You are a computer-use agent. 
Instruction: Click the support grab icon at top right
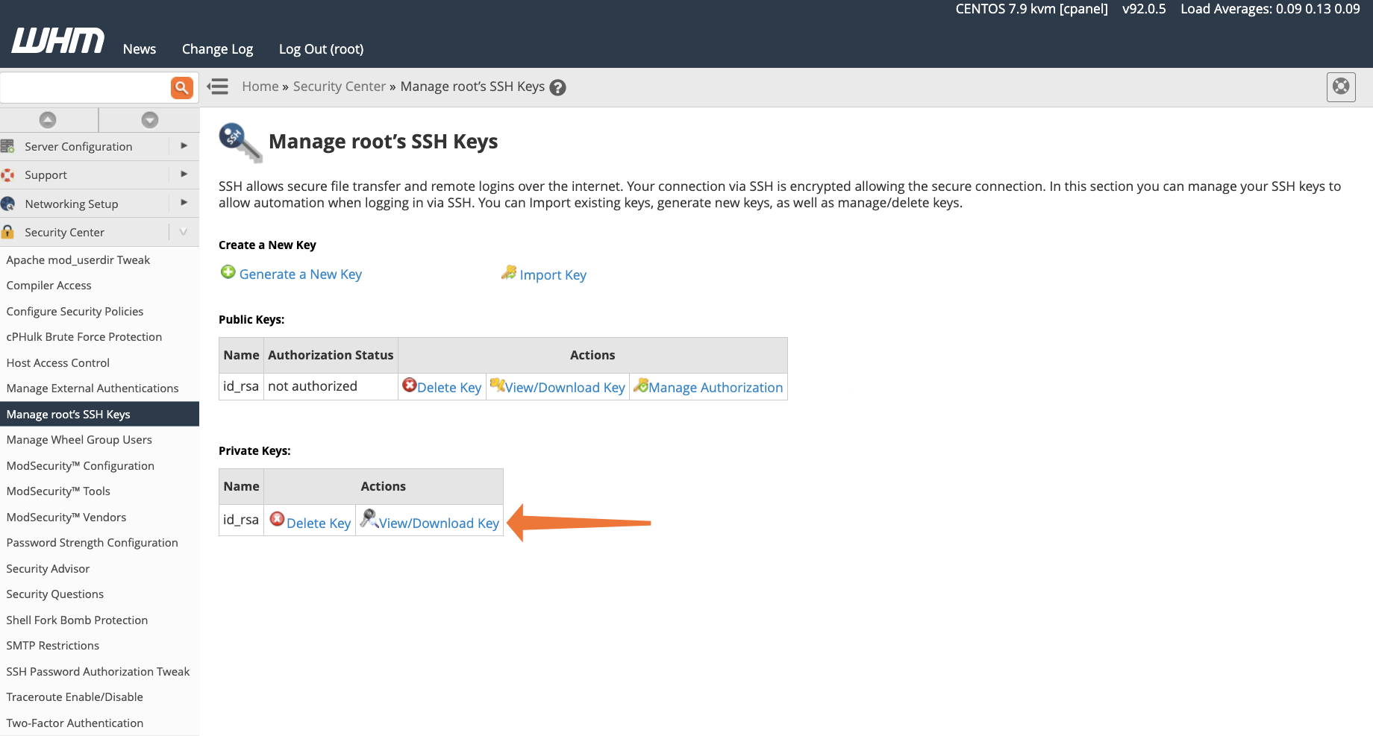(x=1340, y=87)
